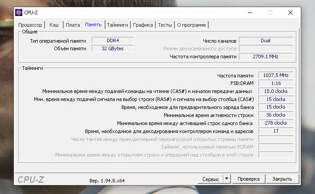
Task: Click the Частота контроллера памяти label
Action: 203,57
